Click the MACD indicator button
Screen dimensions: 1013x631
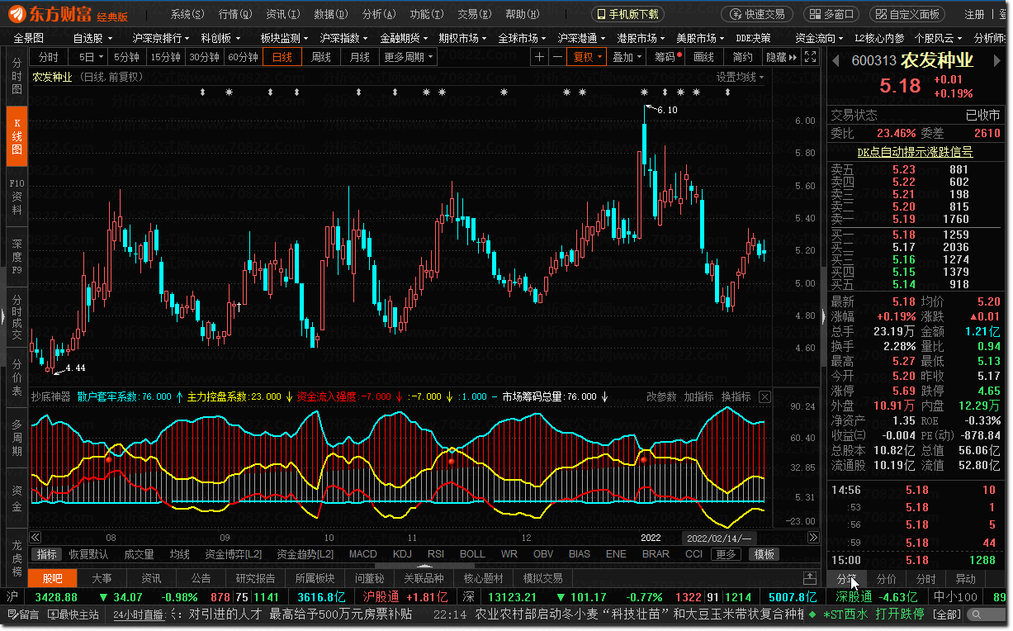[x=363, y=554]
